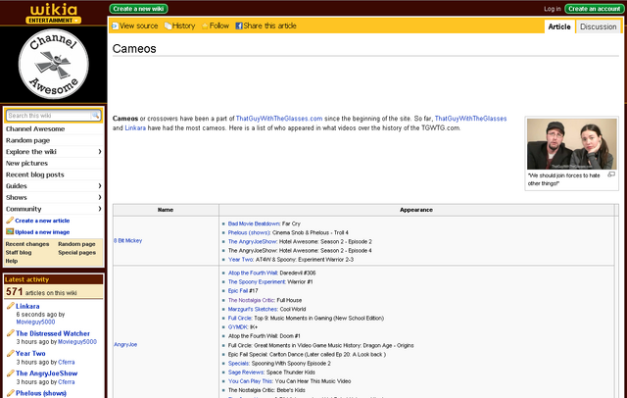Click the View source page icon
The width and height of the screenshot is (627, 398).
click(116, 26)
